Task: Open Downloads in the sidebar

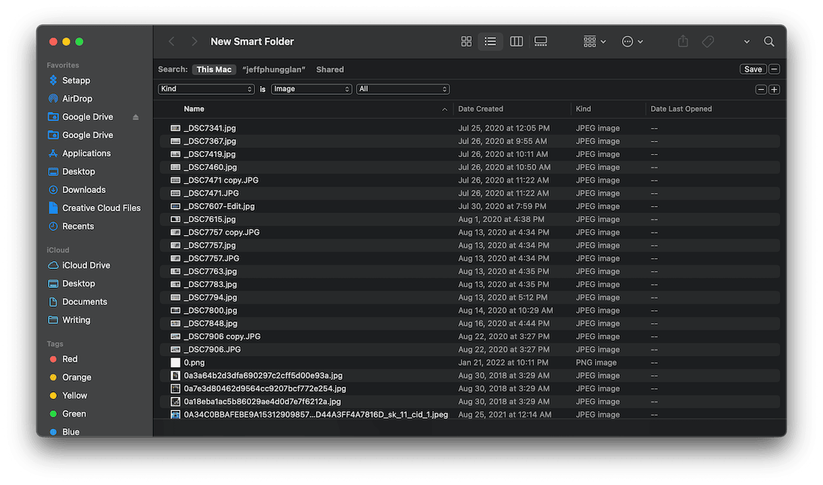Action: tap(84, 190)
